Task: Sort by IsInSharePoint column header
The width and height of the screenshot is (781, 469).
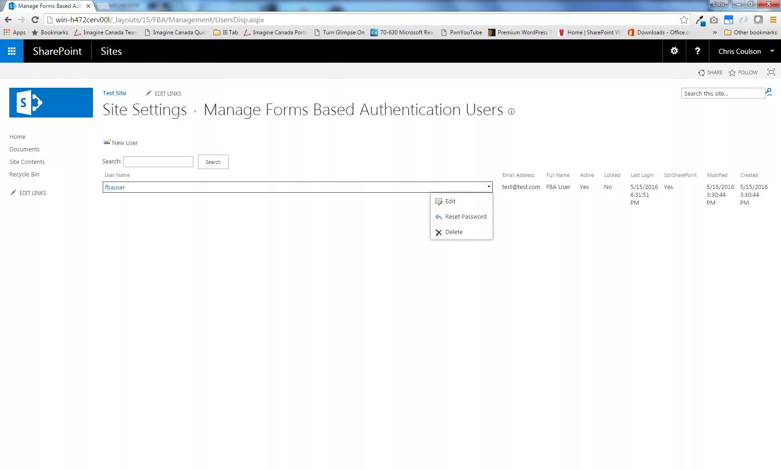Action: [680, 175]
